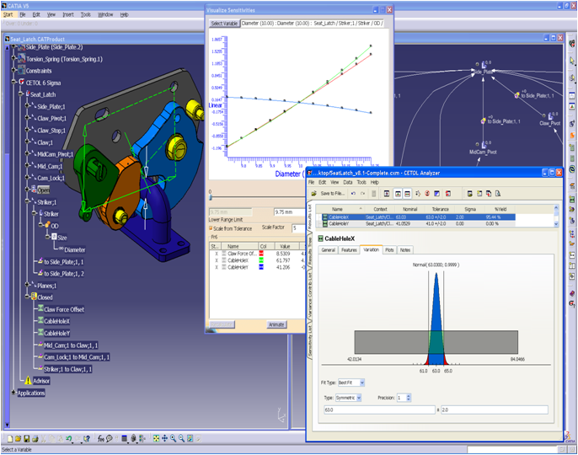Click the Redo arrow in CETOL Analyzer toolbar
The image size is (578, 455).
[362, 194]
